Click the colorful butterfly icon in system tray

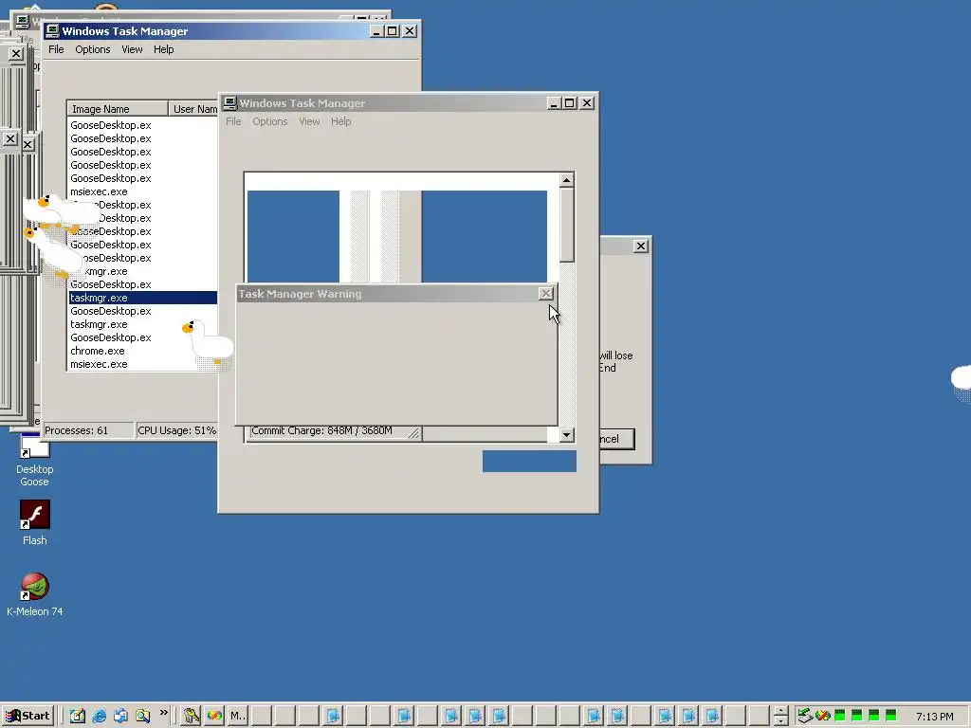point(823,717)
